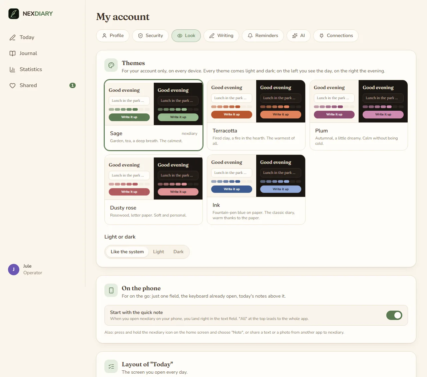Click Jule's purple avatar circle
This screenshot has height=377, width=427.
point(14,270)
